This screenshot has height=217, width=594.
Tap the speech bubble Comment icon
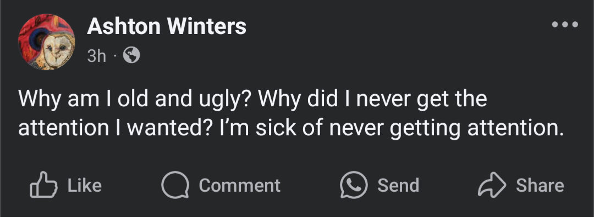click(x=175, y=185)
